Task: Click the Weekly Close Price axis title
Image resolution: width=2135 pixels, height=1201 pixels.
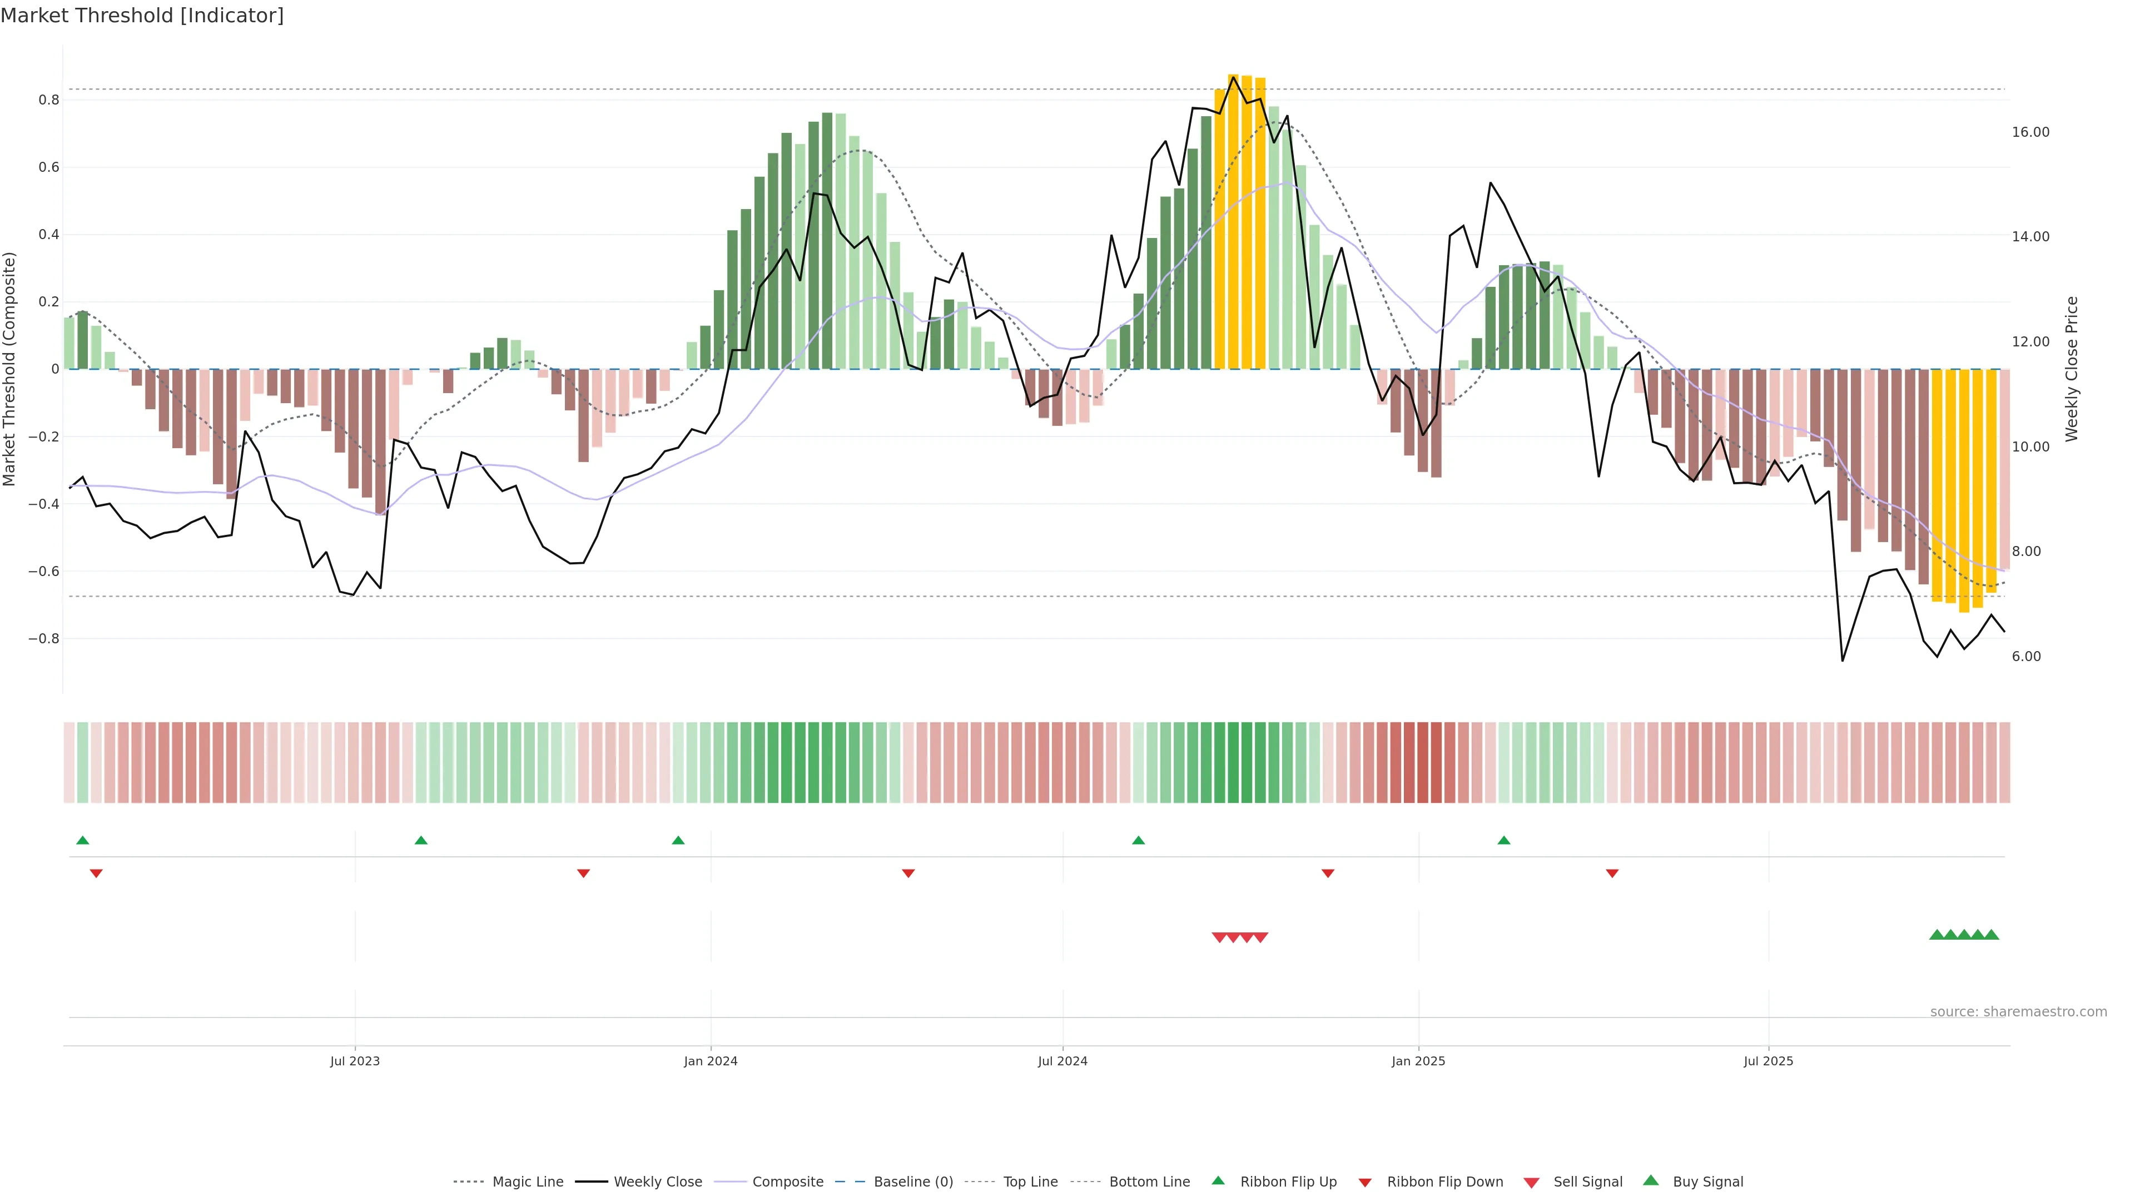Action: (2071, 369)
